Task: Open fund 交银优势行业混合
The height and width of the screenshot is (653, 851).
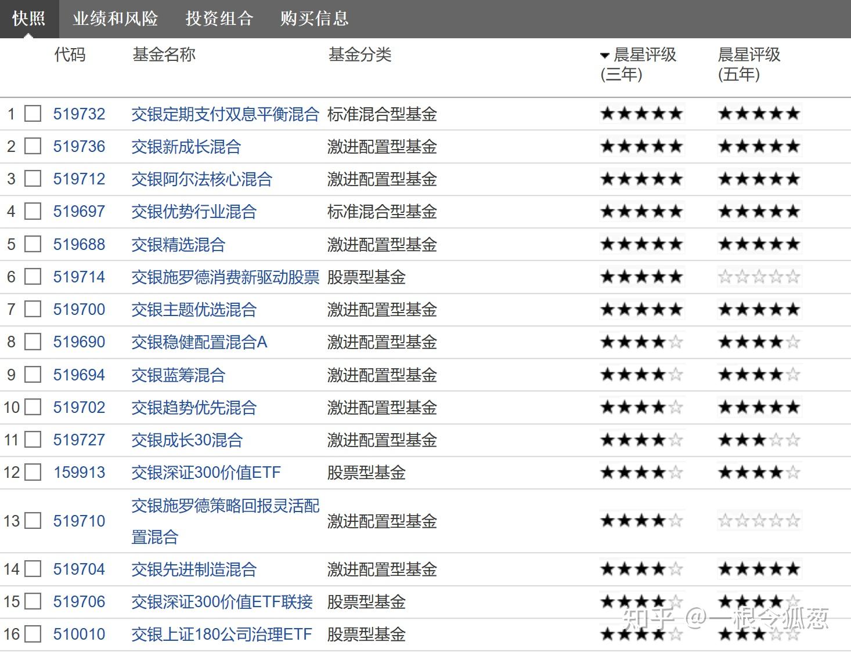Action: [194, 212]
